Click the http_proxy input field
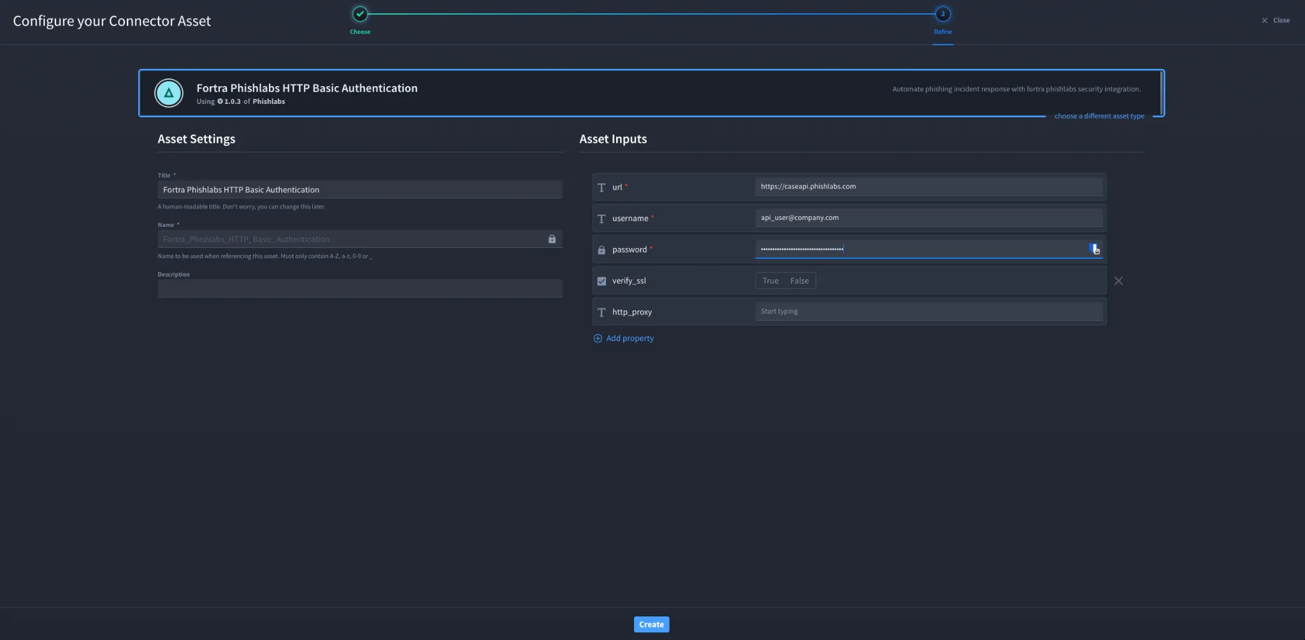The width and height of the screenshot is (1305, 640). click(x=928, y=311)
